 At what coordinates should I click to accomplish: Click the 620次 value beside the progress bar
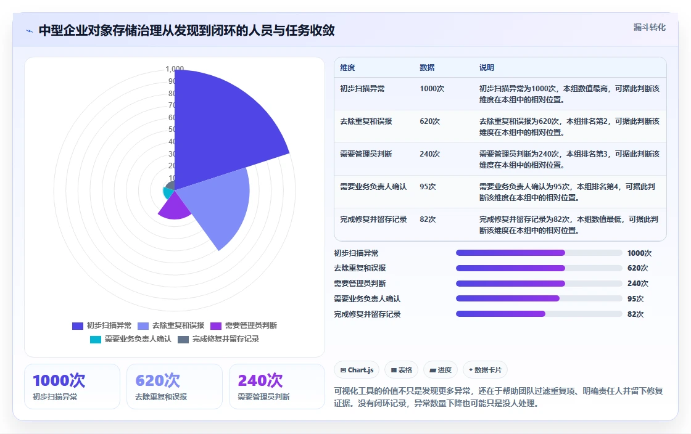tap(638, 268)
